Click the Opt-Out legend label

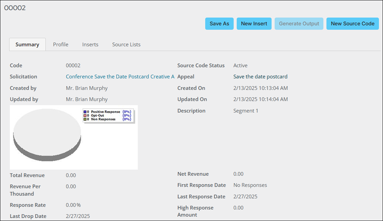point(97,116)
